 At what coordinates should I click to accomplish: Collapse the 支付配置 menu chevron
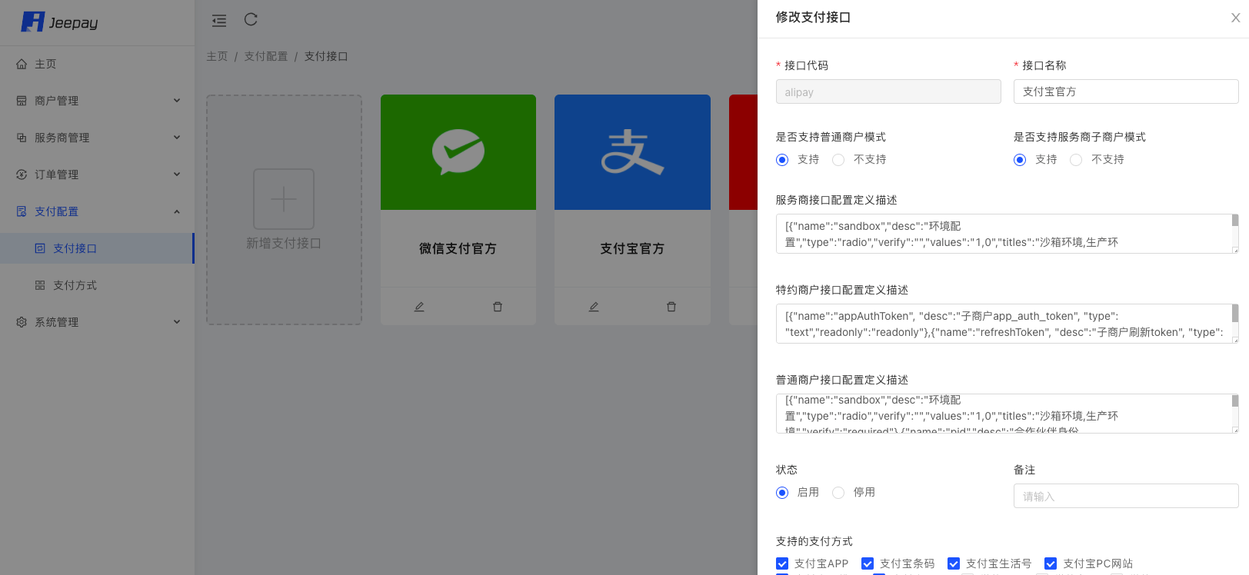177,211
